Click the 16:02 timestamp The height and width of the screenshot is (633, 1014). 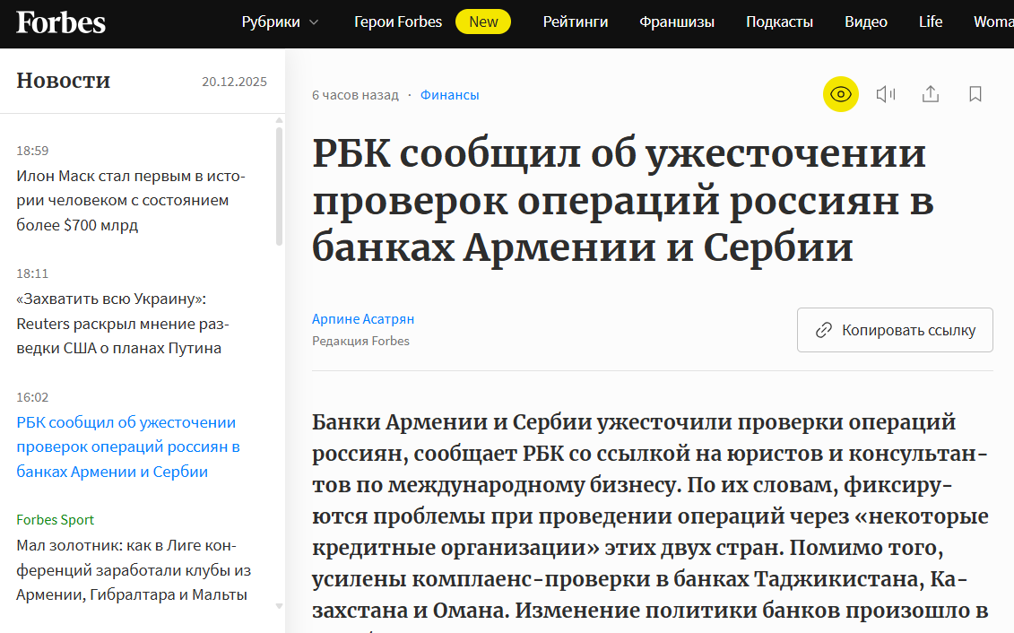pyautogui.click(x=32, y=397)
